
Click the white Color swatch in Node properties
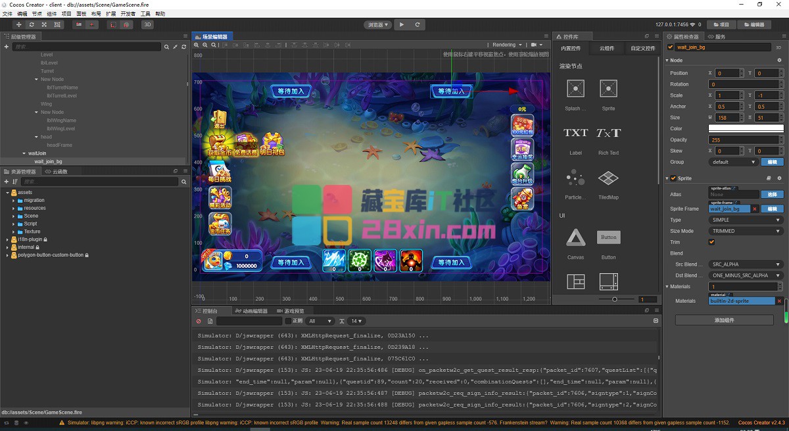(746, 128)
